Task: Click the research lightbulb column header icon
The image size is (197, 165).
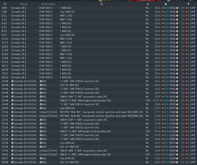Action: [188, 4]
